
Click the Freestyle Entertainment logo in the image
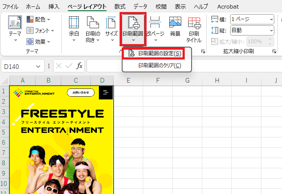tap(34, 93)
